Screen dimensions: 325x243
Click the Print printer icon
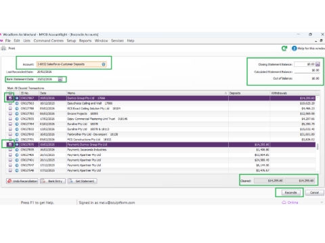tap(3, 48)
